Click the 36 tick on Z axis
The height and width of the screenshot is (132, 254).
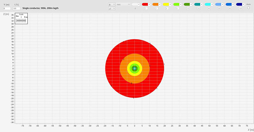12,15
